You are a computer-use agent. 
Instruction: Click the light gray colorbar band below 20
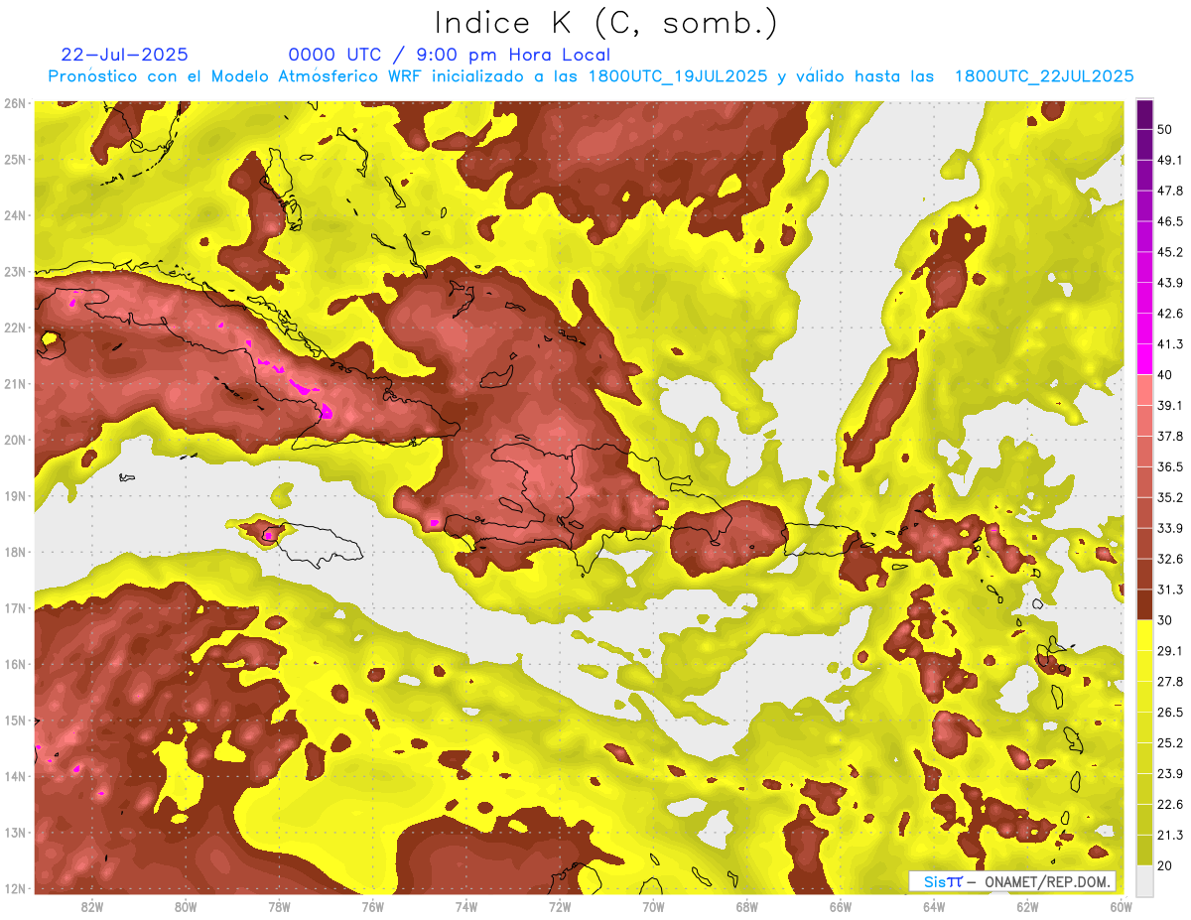[1144, 879]
